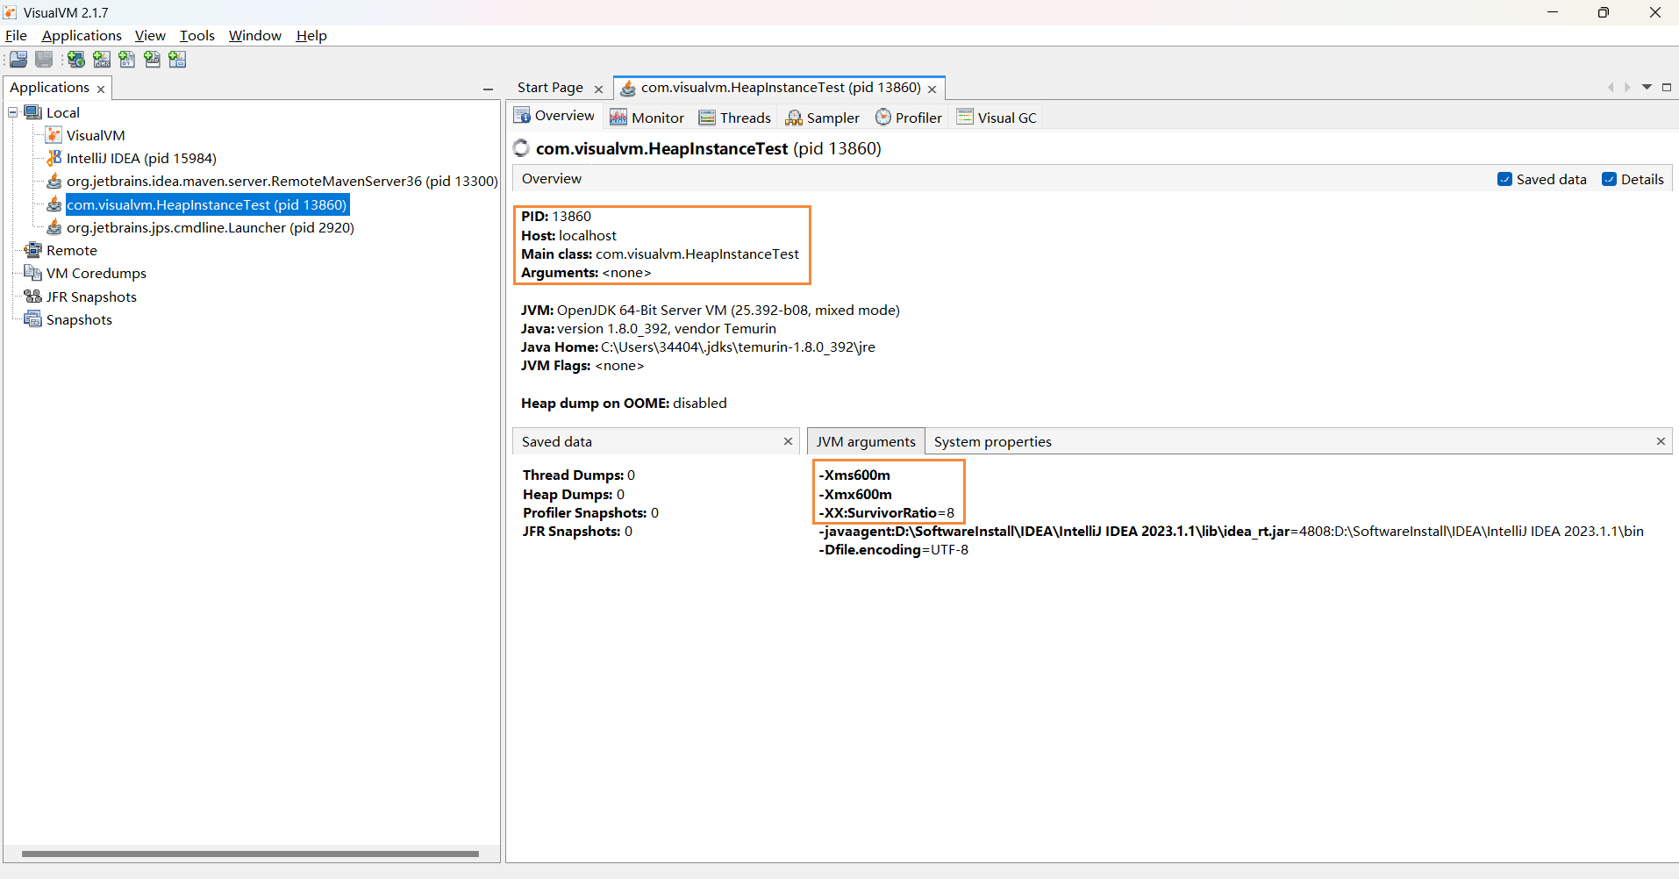Switch to the Threads tab

735,118
